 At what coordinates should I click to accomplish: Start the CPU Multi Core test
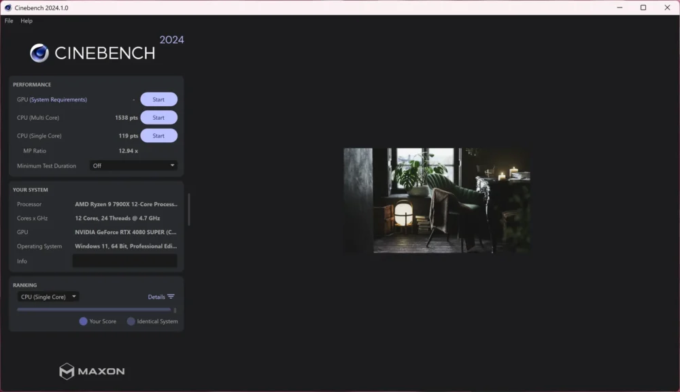[158, 118]
